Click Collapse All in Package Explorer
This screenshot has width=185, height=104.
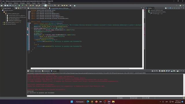pyautogui.click(x=16, y=8)
